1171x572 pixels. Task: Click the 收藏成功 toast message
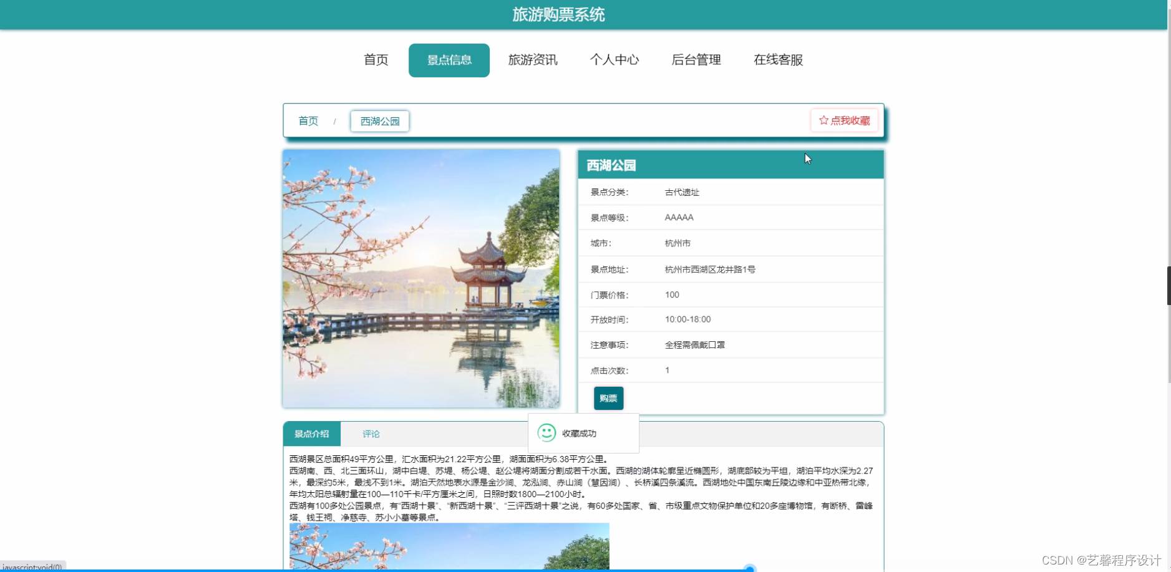pyautogui.click(x=579, y=432)
